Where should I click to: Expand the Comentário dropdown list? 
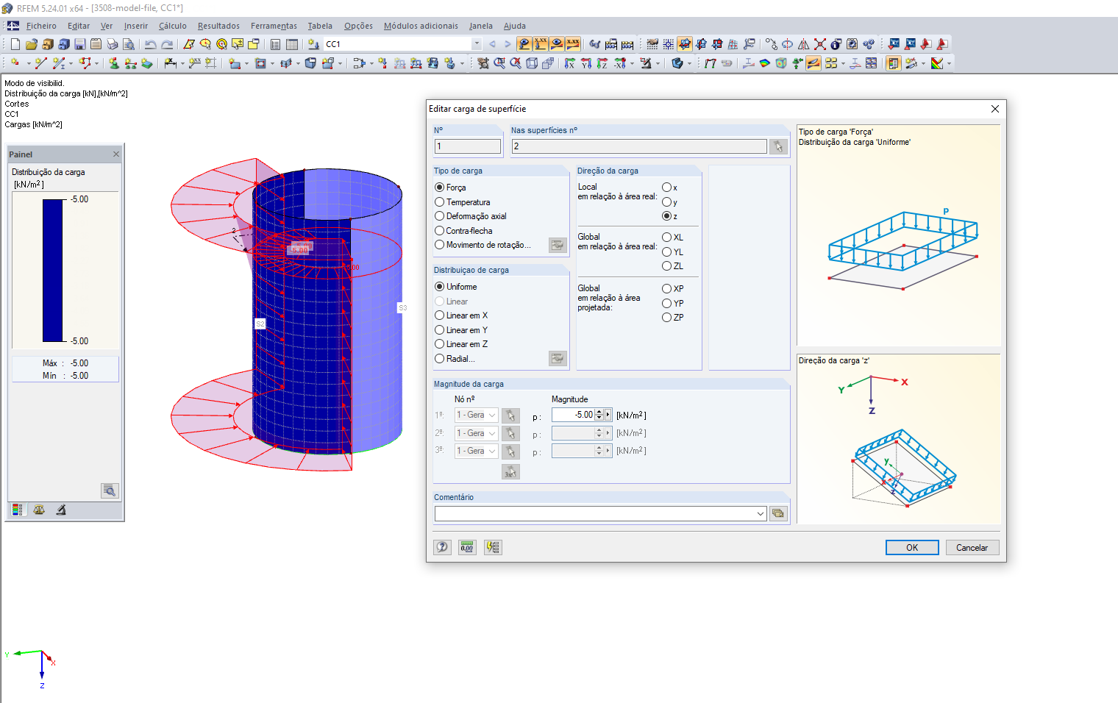(761, 514)
